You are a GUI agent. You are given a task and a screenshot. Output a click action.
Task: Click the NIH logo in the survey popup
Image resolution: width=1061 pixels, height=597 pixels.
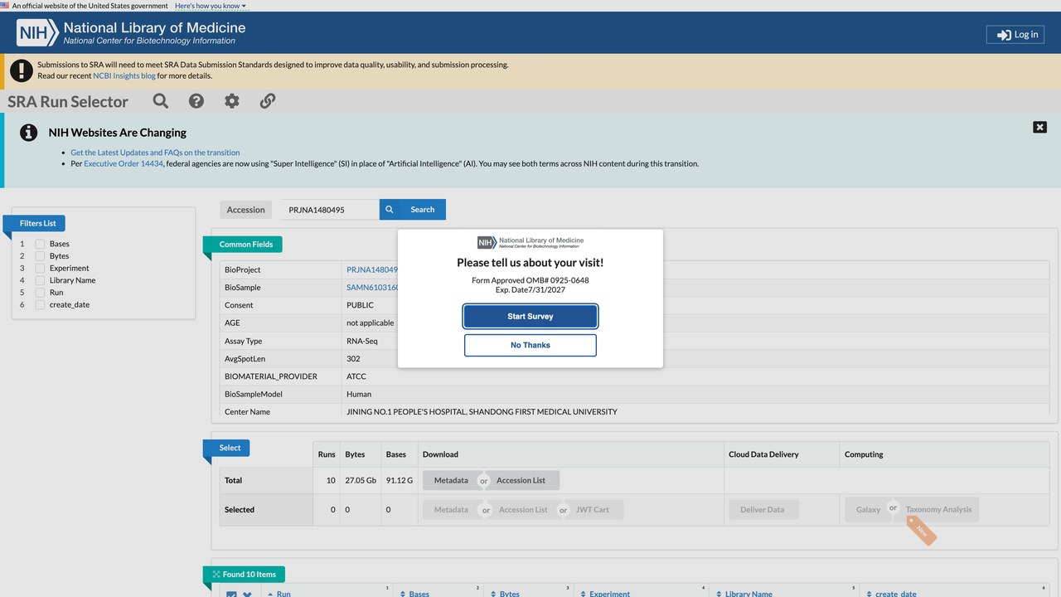(530, 242)
